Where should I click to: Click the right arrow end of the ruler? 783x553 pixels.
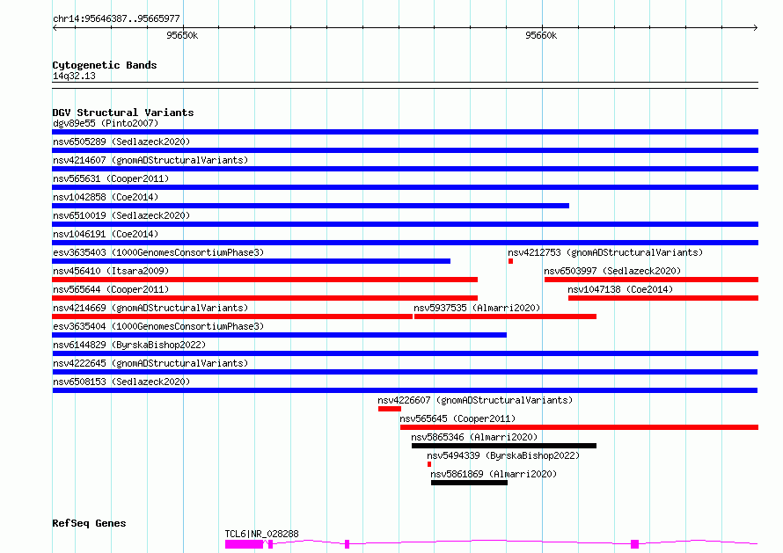[756, 27]
